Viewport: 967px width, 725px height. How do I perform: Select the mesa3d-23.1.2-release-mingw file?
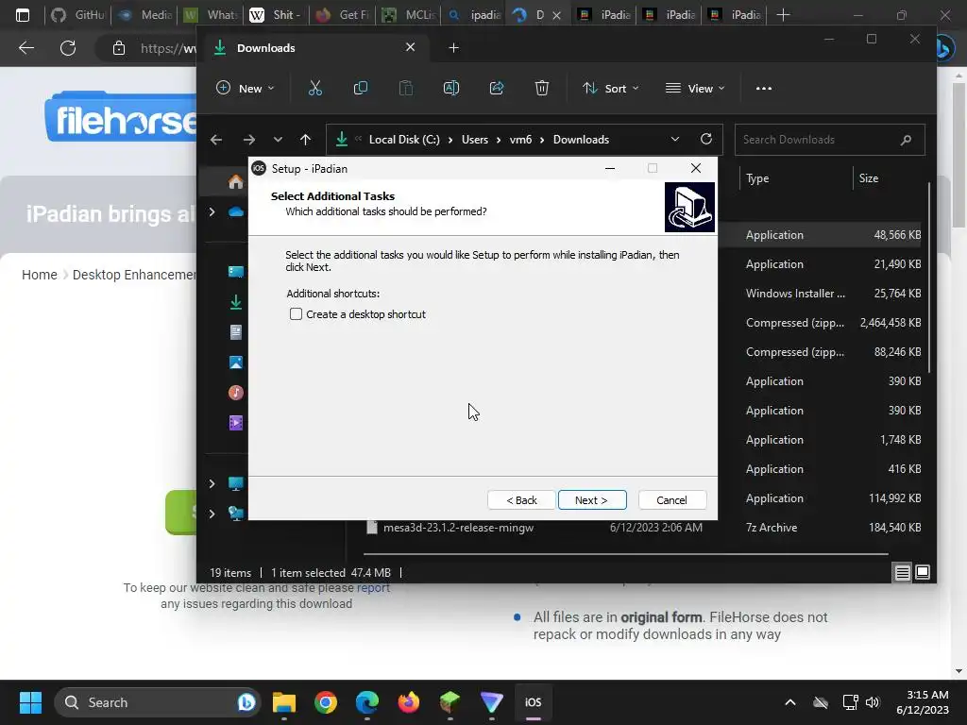click(x=458, y=528)
